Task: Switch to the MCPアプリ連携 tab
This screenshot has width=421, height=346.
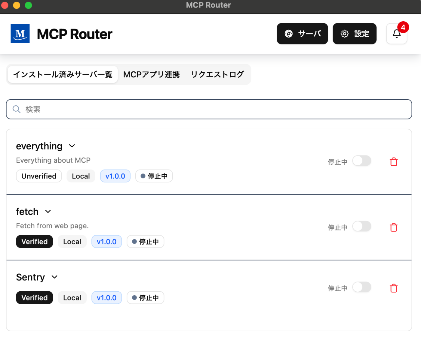Action: (152, 74)
